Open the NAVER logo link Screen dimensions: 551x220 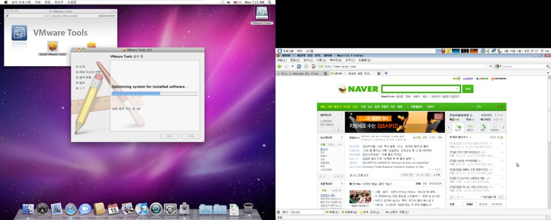[358, 89]
